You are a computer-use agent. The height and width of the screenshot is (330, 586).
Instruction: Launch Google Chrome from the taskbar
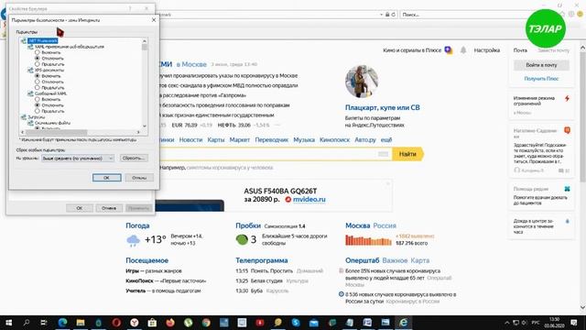tap(206, 322)
